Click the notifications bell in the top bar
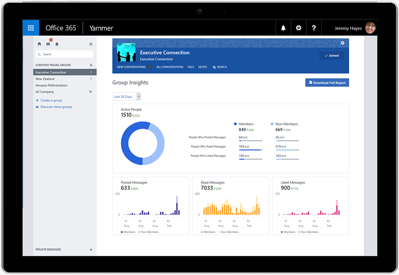 [x=283, y=28]
